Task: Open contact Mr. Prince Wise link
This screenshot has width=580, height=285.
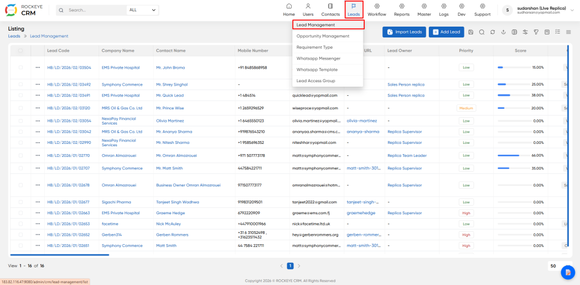Action: pyautogui.click(x=170, y=108)
